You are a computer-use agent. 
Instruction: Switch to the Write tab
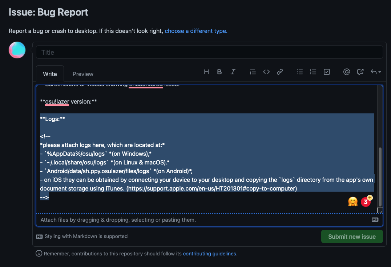click(50, 74)
